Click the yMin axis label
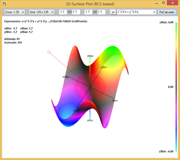 [104, 67]
